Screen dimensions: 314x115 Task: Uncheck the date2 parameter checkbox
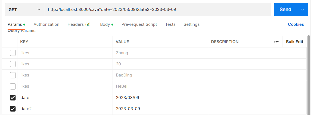pos(13,109)
